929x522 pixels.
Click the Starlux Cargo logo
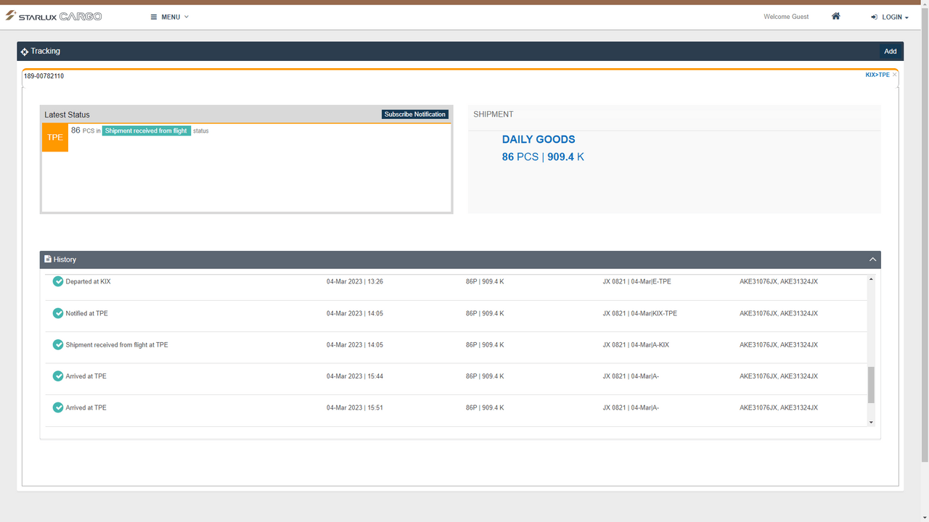(x=54, y=16)
